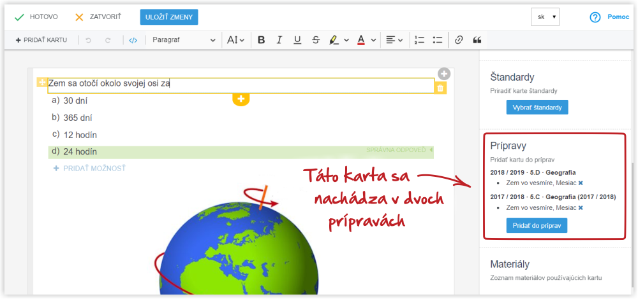Click the redo arrow icon
The image size is (638, 299).
coord(108,40)
